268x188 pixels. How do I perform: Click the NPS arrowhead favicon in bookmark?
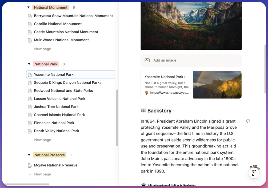[146, 93]
